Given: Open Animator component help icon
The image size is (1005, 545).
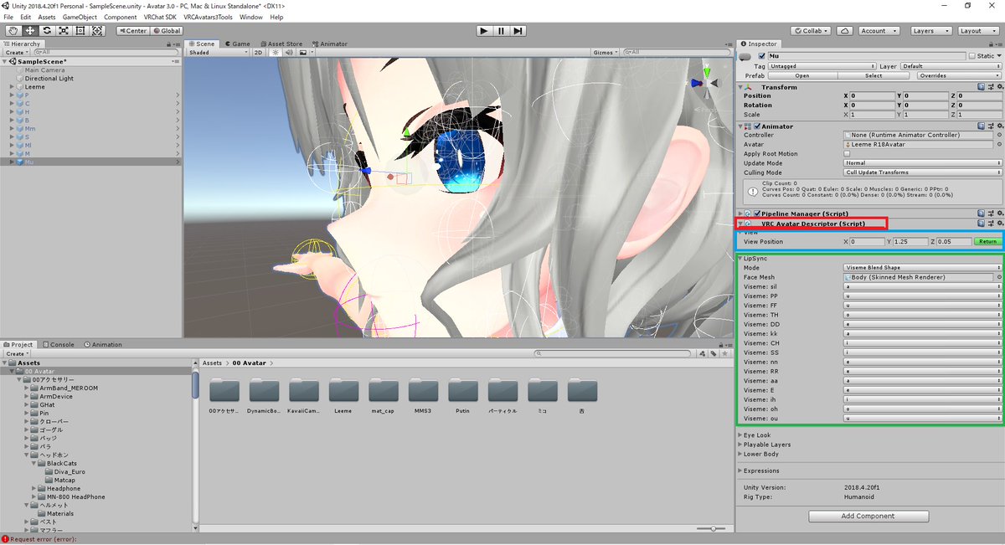Looking at the screenshot, I should (x=981, y=126).
